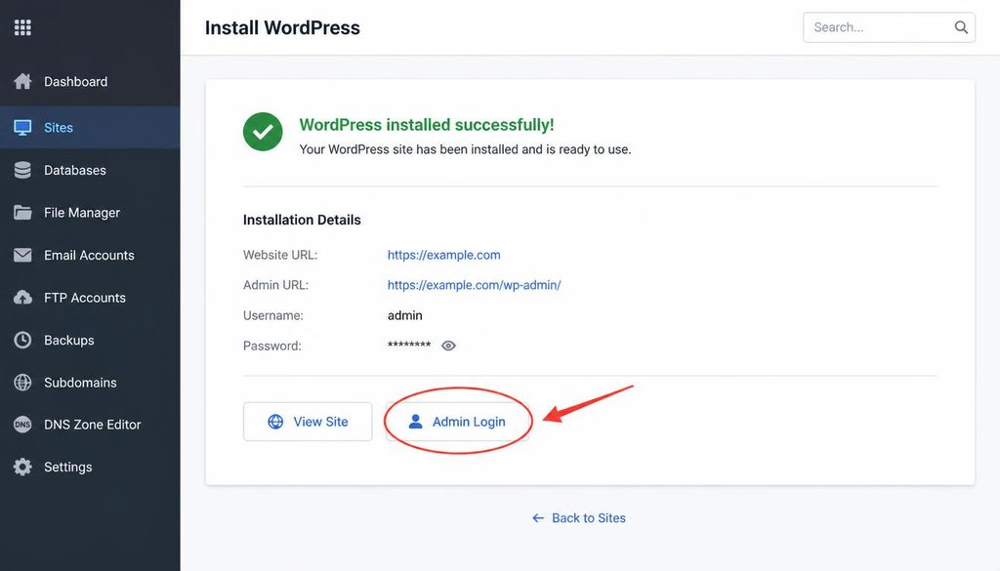
Task: Click the "Website URL:" label
Action: coord(280,255)
